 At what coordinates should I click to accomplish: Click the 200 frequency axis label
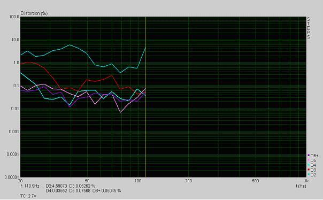(188, 181)
